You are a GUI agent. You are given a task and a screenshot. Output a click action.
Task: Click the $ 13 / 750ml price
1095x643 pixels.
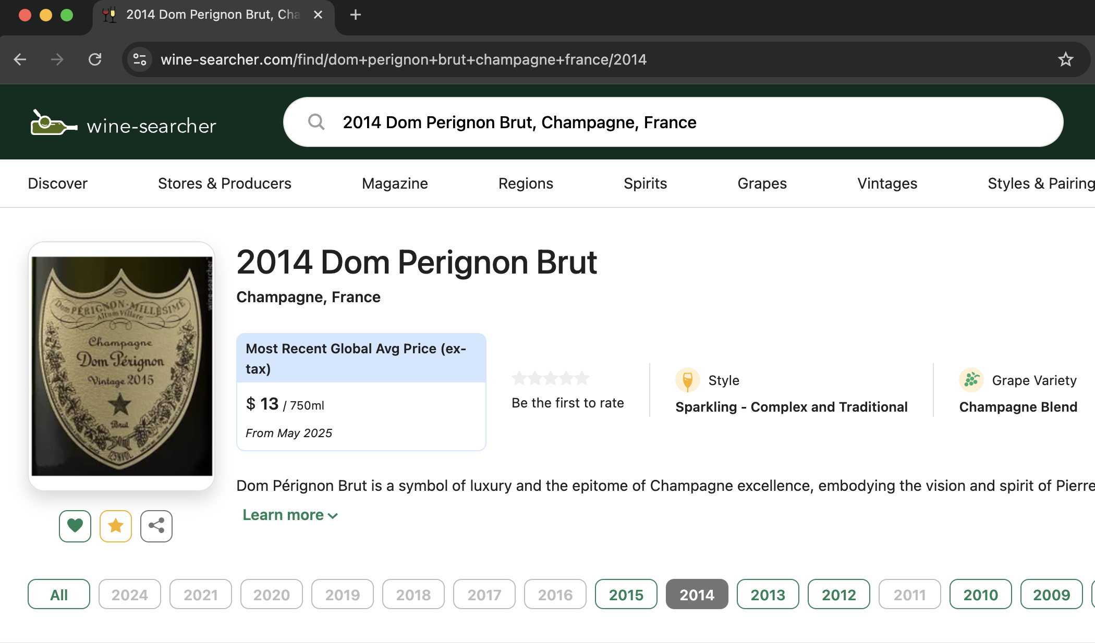click(x=285, y=404)
